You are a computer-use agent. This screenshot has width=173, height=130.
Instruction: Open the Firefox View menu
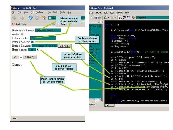pyautogui.click(x=26, y=12)
